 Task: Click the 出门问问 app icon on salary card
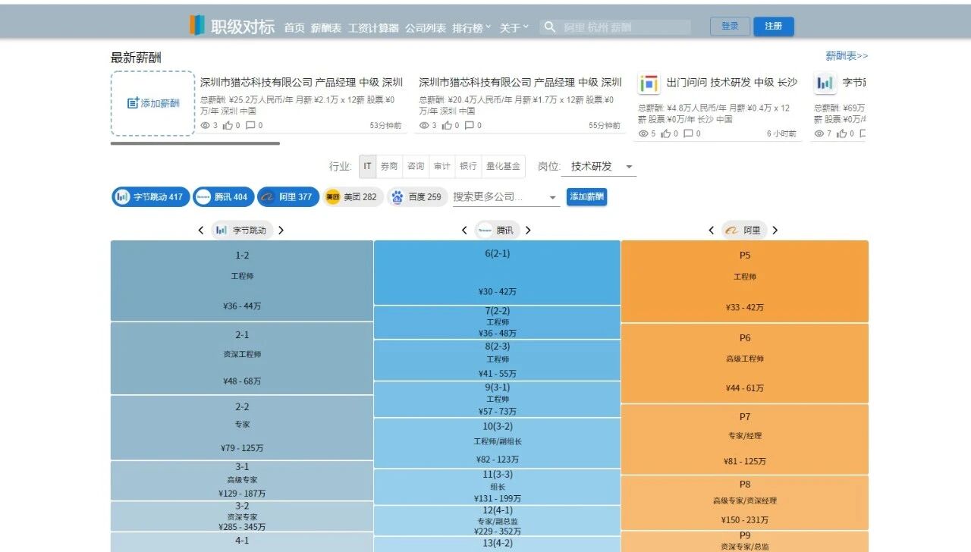[649, 83]
